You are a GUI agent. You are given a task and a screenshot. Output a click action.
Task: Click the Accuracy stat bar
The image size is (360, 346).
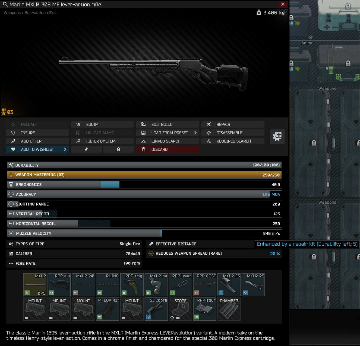144,194
